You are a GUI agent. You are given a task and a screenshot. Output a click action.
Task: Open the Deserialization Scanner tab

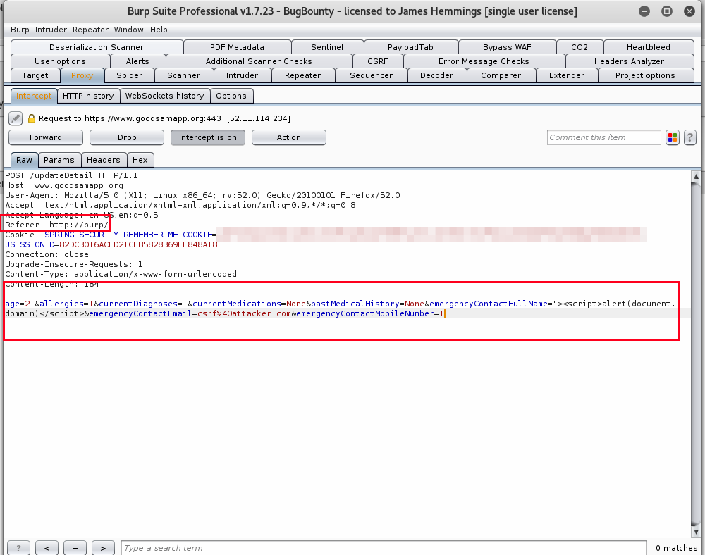pos(97,47)
